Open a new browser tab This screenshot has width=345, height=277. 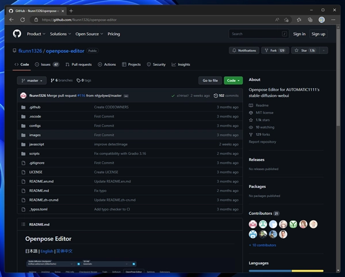tap(71, 11)
